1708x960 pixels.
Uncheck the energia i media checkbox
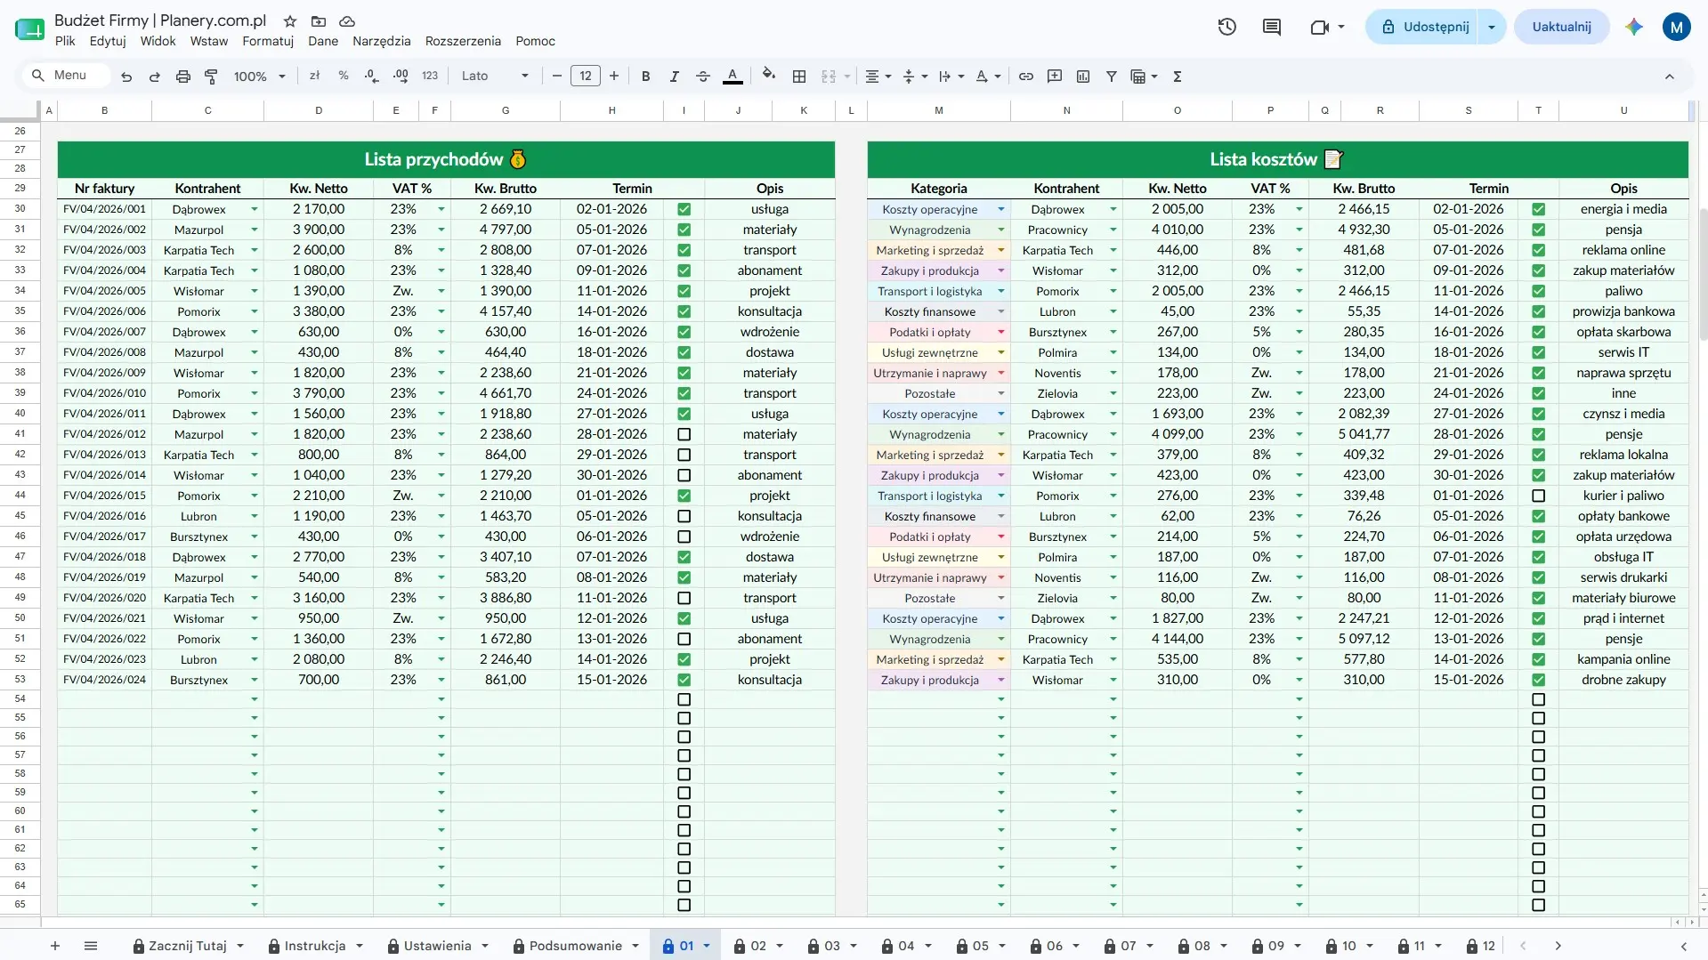click(1538, 209)
